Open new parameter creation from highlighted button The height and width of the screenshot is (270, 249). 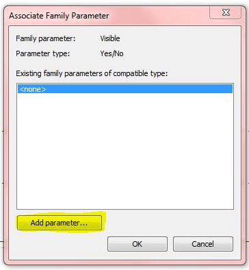click(60, 223)
